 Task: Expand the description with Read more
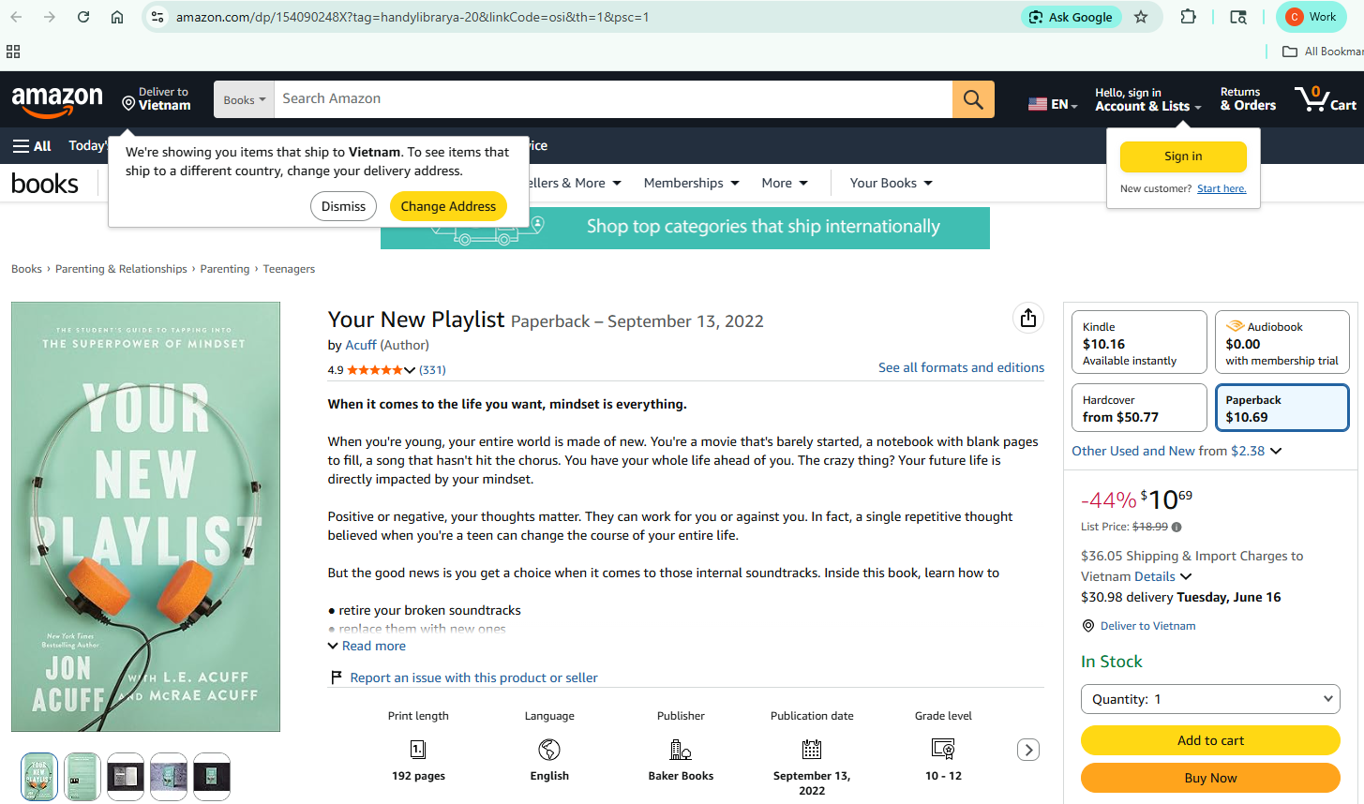(367, 646)
